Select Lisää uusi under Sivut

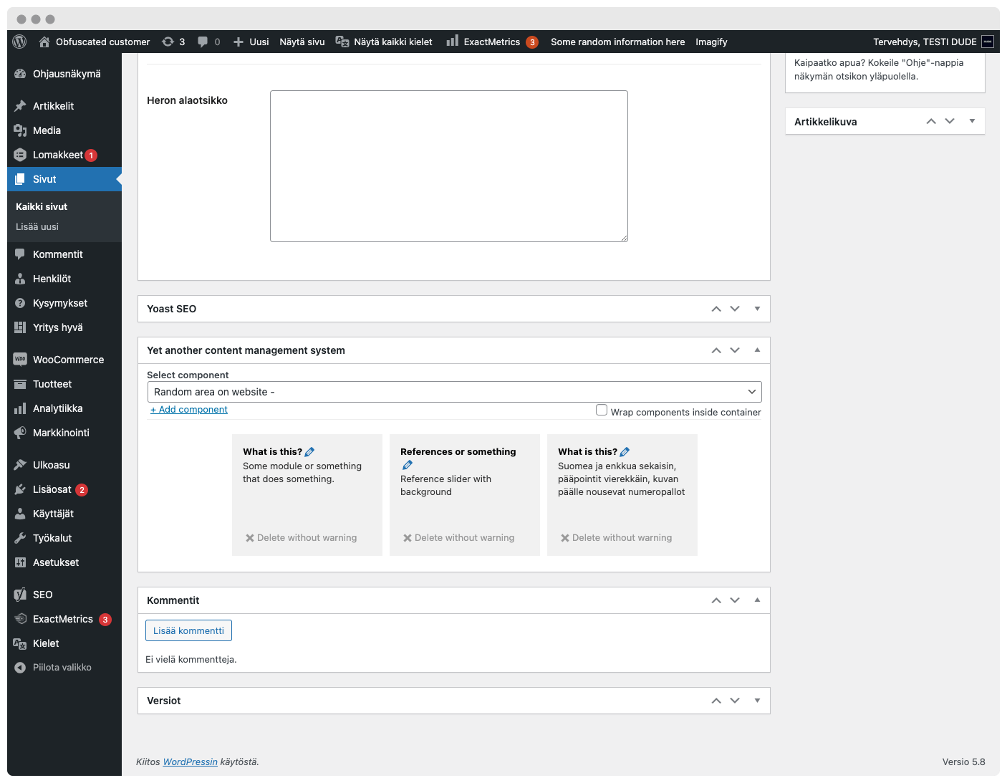click(x=37, y=226)
